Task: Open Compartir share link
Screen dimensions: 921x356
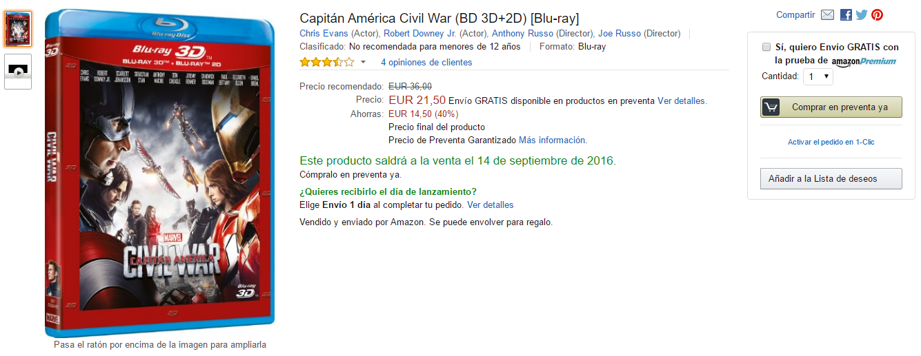Action: point(795,15)
